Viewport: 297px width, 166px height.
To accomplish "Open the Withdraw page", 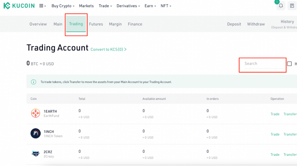I will [x=256, y=24].
